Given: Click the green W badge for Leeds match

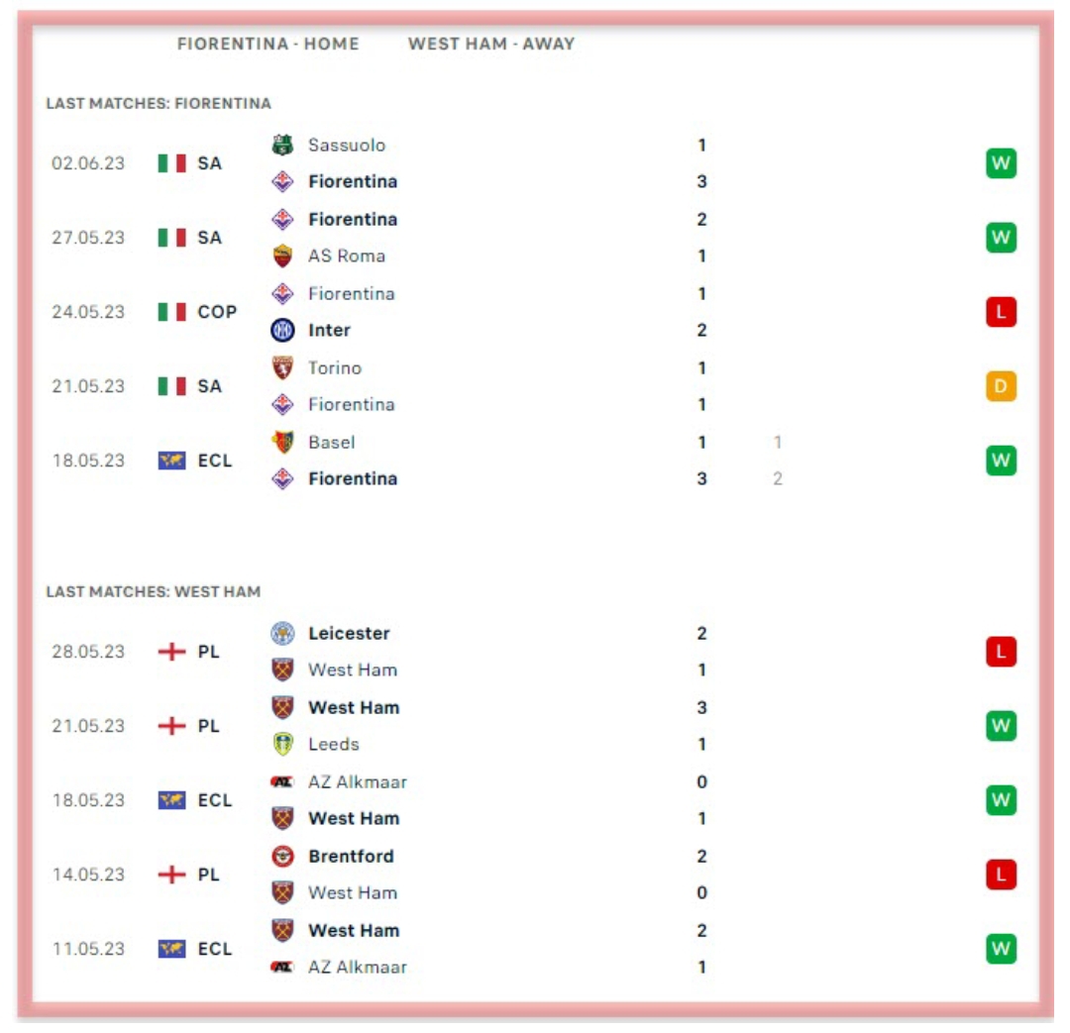Looking at the screenshot, I should [1001, 726].
